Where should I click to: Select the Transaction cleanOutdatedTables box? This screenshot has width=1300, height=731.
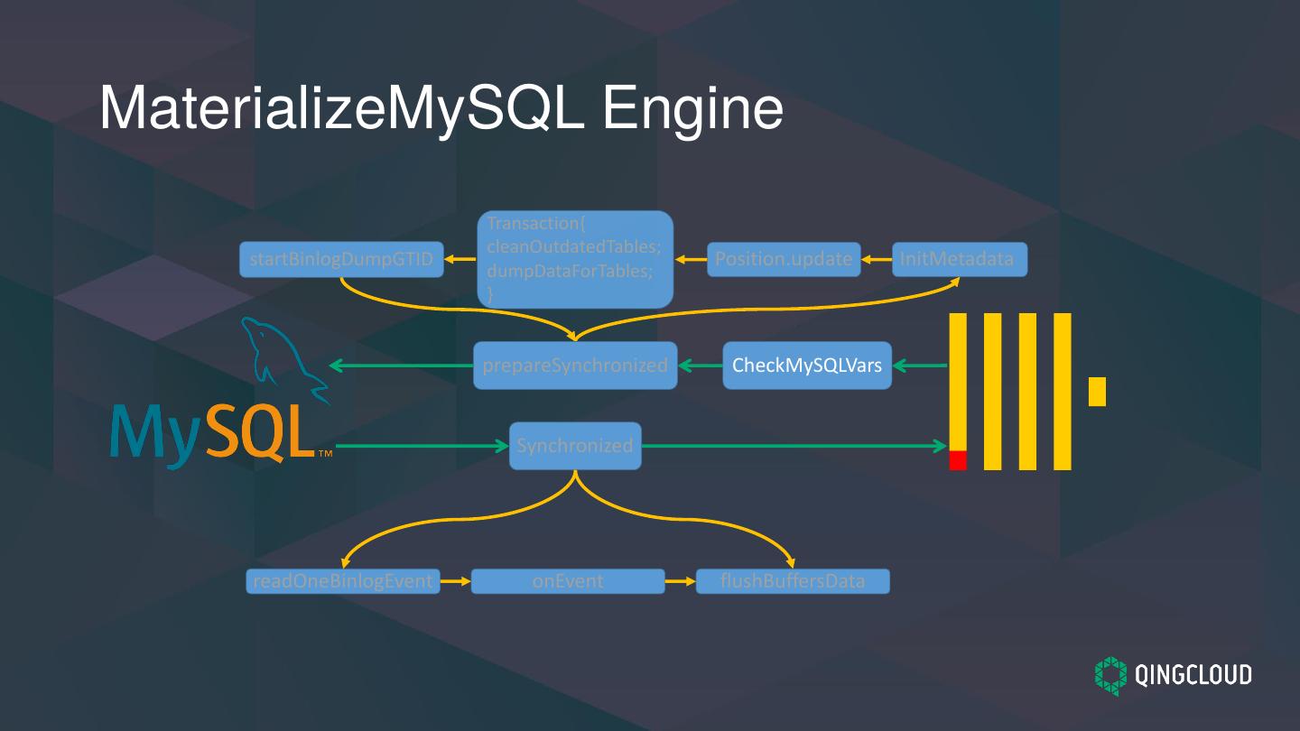[575, 259]
